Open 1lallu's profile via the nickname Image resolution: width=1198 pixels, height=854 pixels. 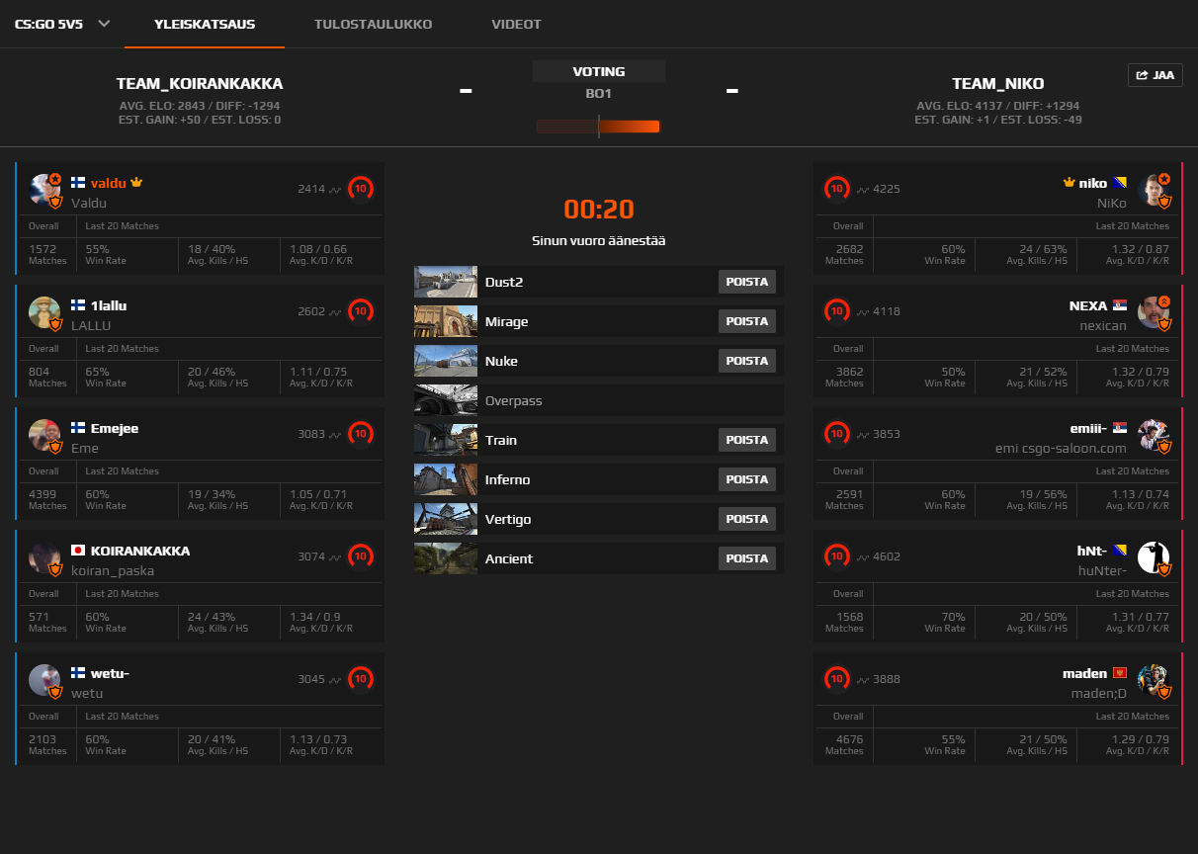pos(109,305)
